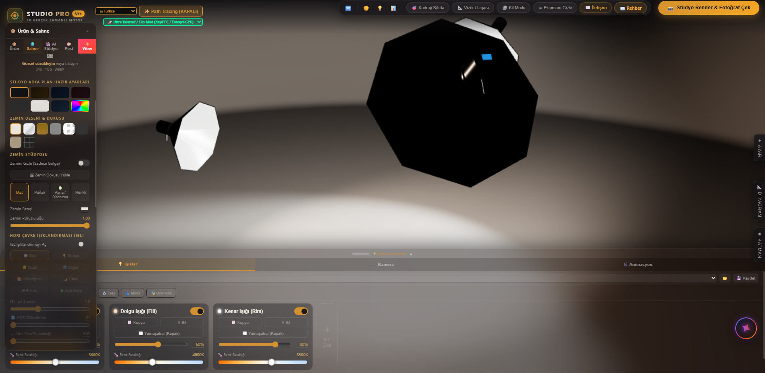Image resolution: width=765 pixels, height=373 pixels.
Task: Open the Rehber guide button
Action: click(x=631, y=8)
